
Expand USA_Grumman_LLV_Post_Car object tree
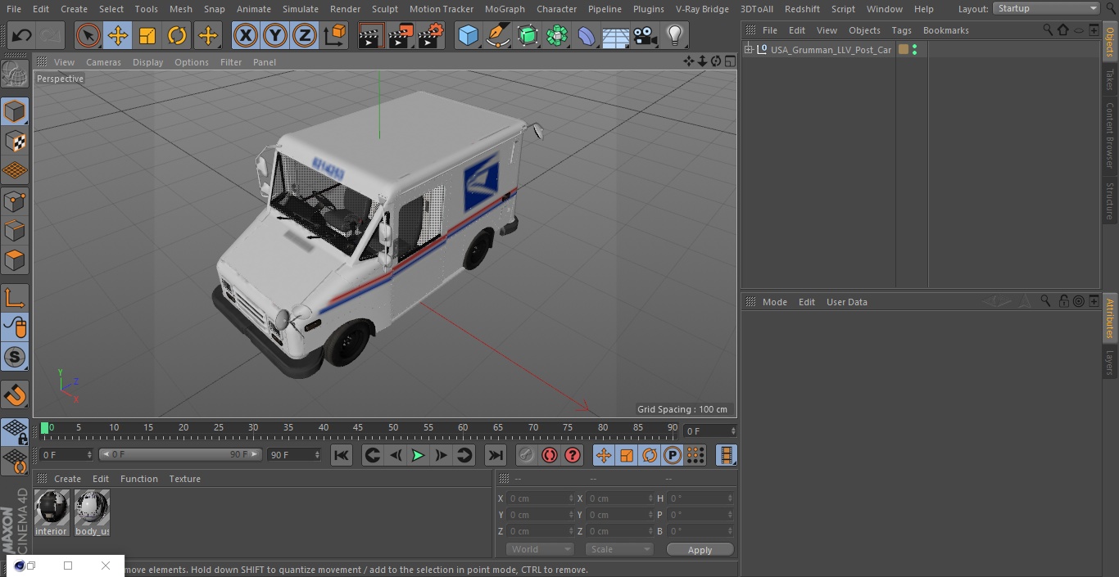click(748, 50)
